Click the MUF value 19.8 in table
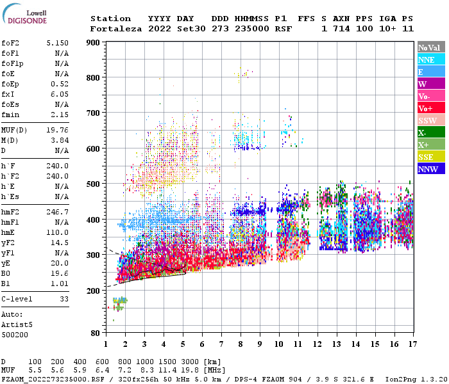Viewport: 449px width, 384px height. point(190,370)
